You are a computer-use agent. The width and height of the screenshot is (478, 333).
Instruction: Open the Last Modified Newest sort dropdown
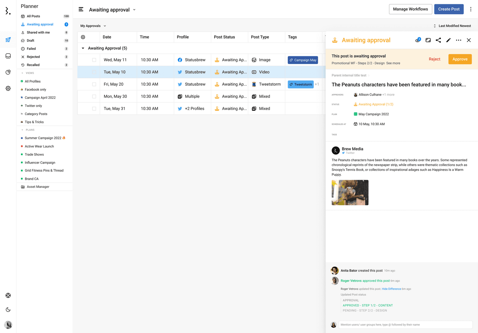(x=452, y=26)
